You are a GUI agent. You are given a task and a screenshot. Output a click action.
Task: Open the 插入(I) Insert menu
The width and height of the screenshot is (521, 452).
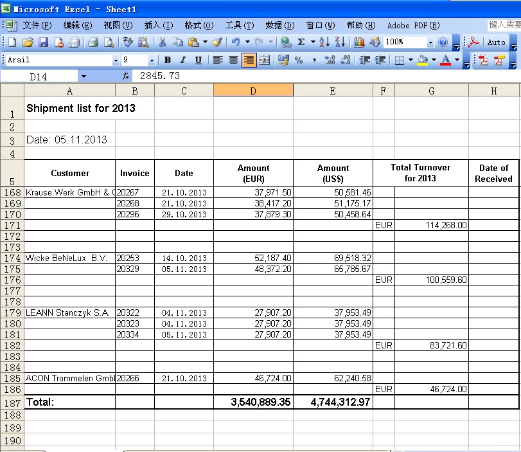click(159, 25)
